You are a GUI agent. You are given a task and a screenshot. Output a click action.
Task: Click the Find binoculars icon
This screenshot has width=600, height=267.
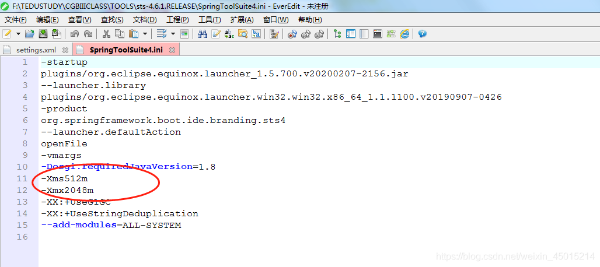pyautogui.click(x=203, y=34)
